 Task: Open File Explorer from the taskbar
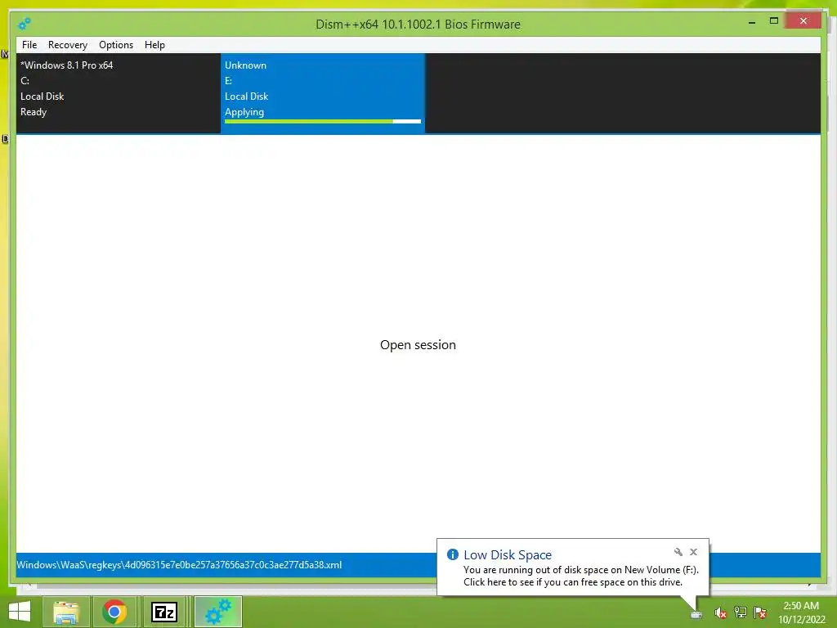coord(65,612)
